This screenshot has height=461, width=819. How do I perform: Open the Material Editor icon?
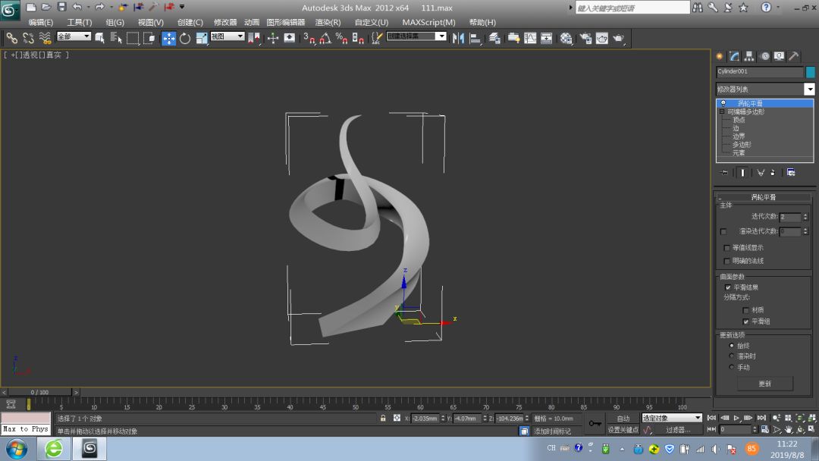(x=566, y=38)
